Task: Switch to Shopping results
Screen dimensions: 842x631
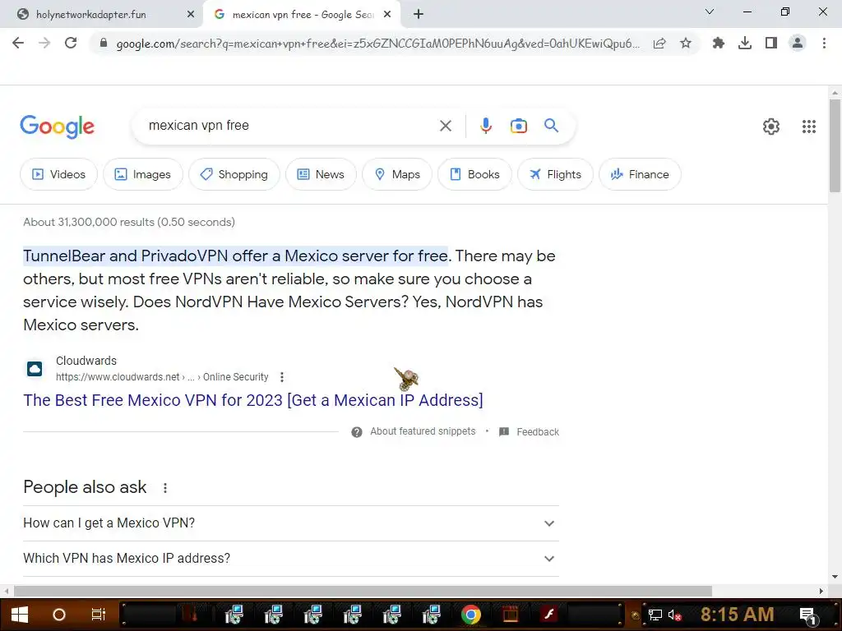Action: pos(234,174)
